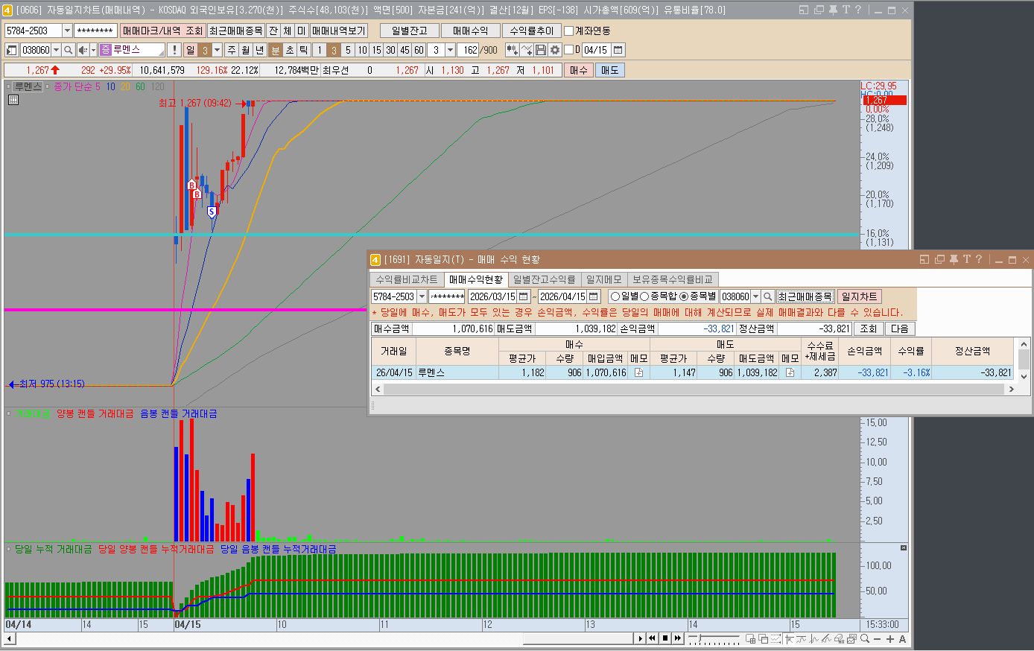This screenshot has width=1034, height=651.
Task: Click the stock search magnifier icon
Action: (68, 50)
